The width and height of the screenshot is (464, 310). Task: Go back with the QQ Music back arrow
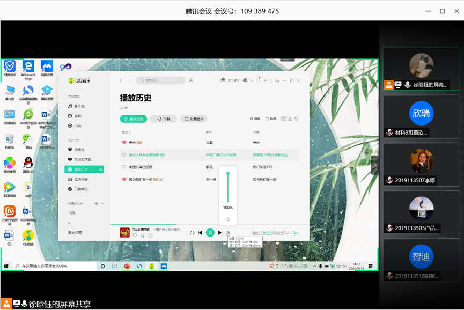(121, 80)
